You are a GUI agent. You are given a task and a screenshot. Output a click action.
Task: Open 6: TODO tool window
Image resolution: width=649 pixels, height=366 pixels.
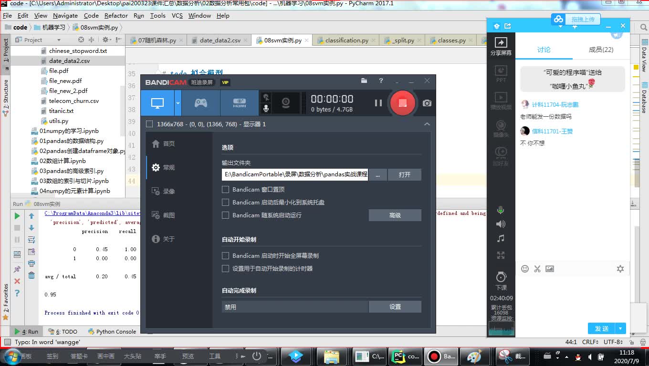pyautogui.click(x=63, y=332)
